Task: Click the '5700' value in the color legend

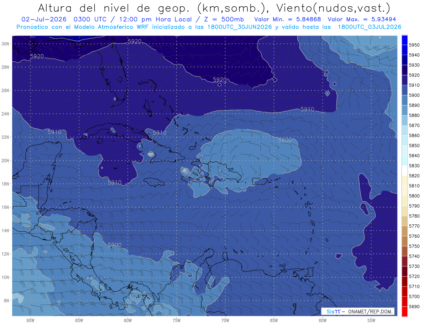Action: [x=414, y=296]
